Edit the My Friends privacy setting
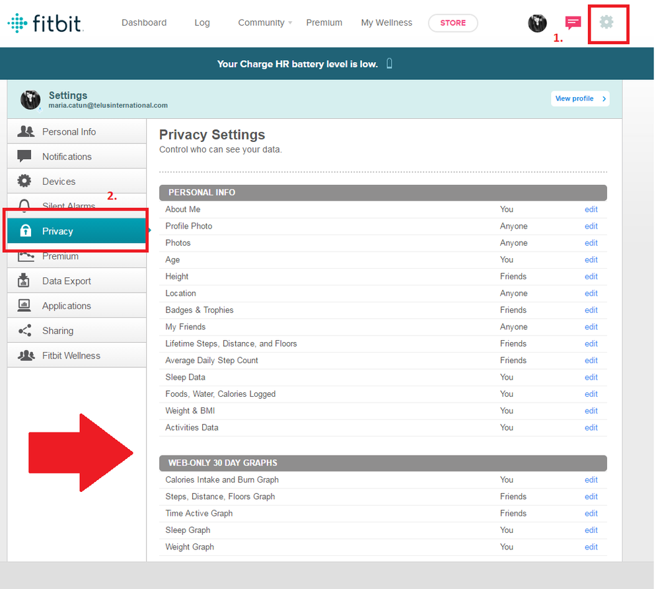This screenshot has width=660, height=589. click(x=591, y=327)
